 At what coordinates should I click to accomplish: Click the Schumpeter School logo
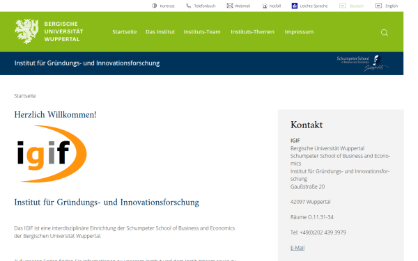(x=362, y=63)
